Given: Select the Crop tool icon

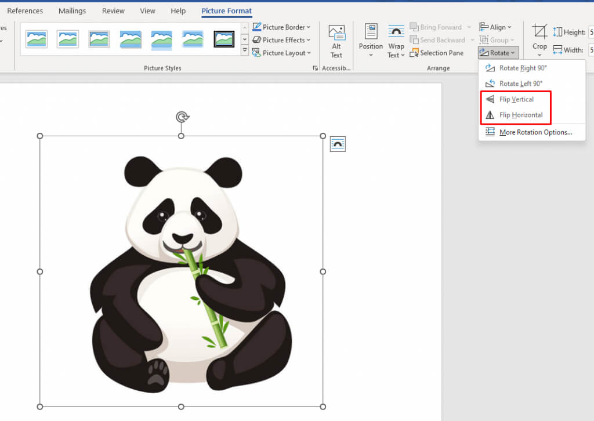Looking at the screenshot, I should coord(539,32).
